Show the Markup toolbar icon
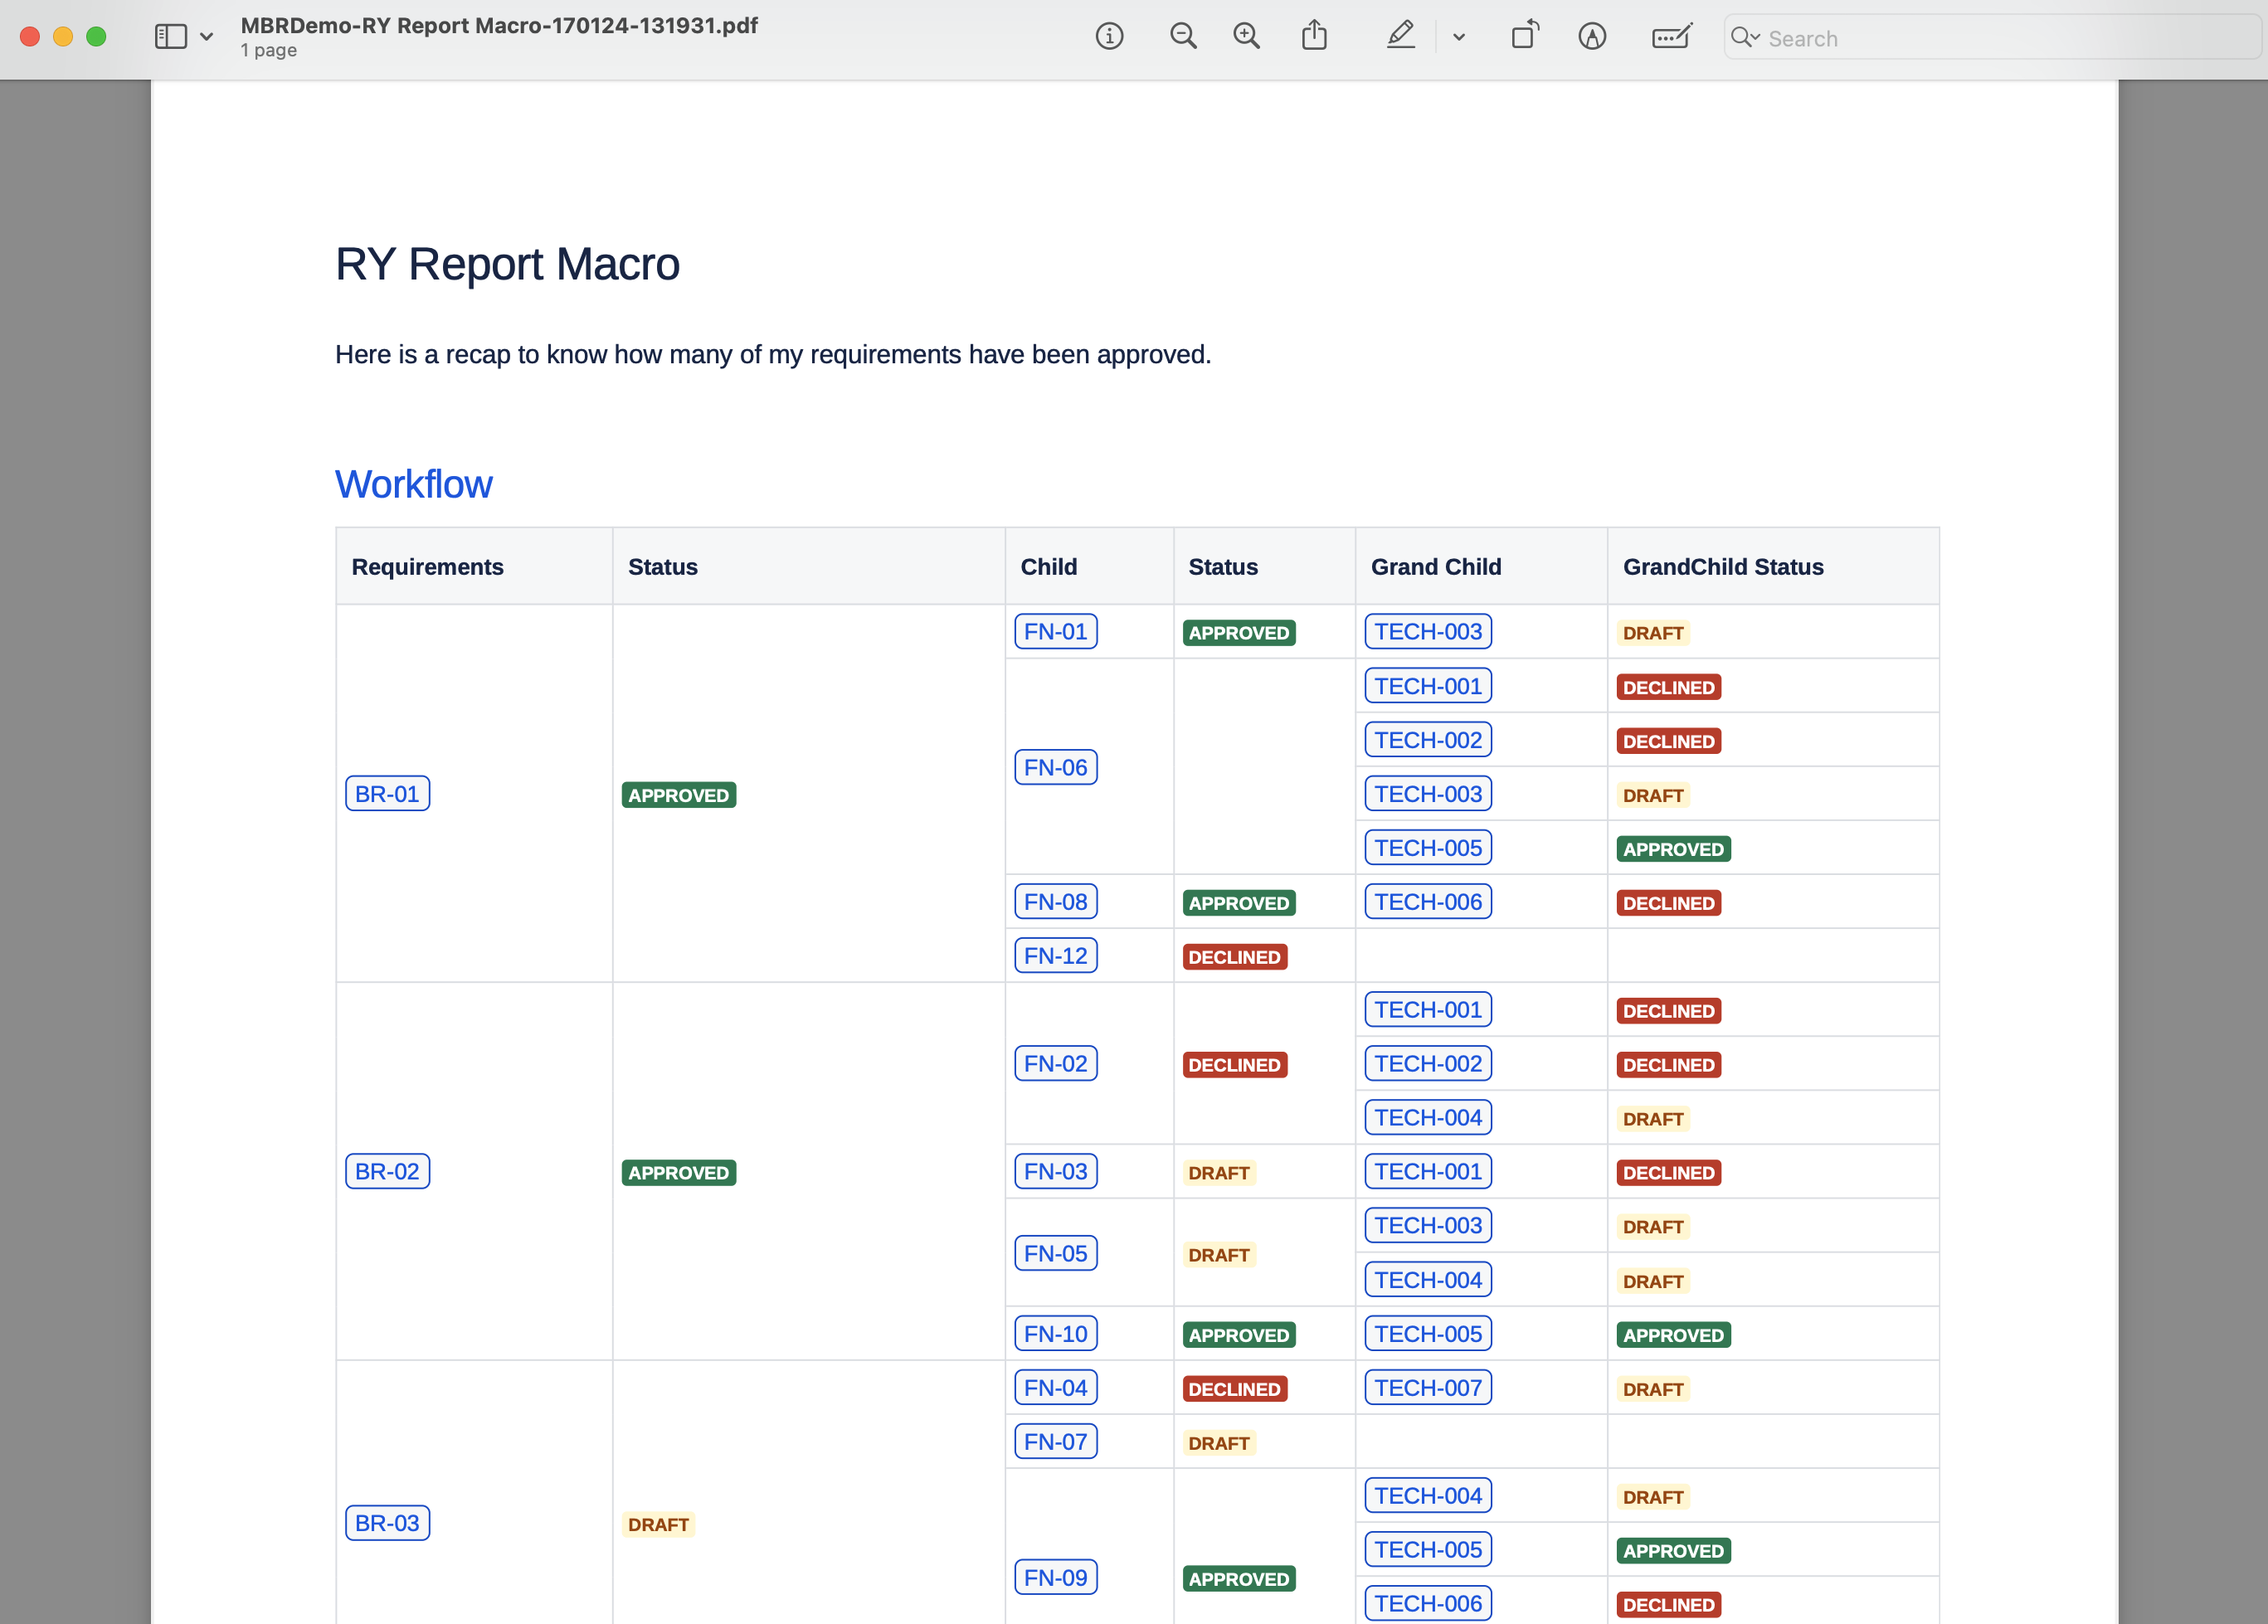The image size is (2268, 1624). click(x=1592, y=37)
